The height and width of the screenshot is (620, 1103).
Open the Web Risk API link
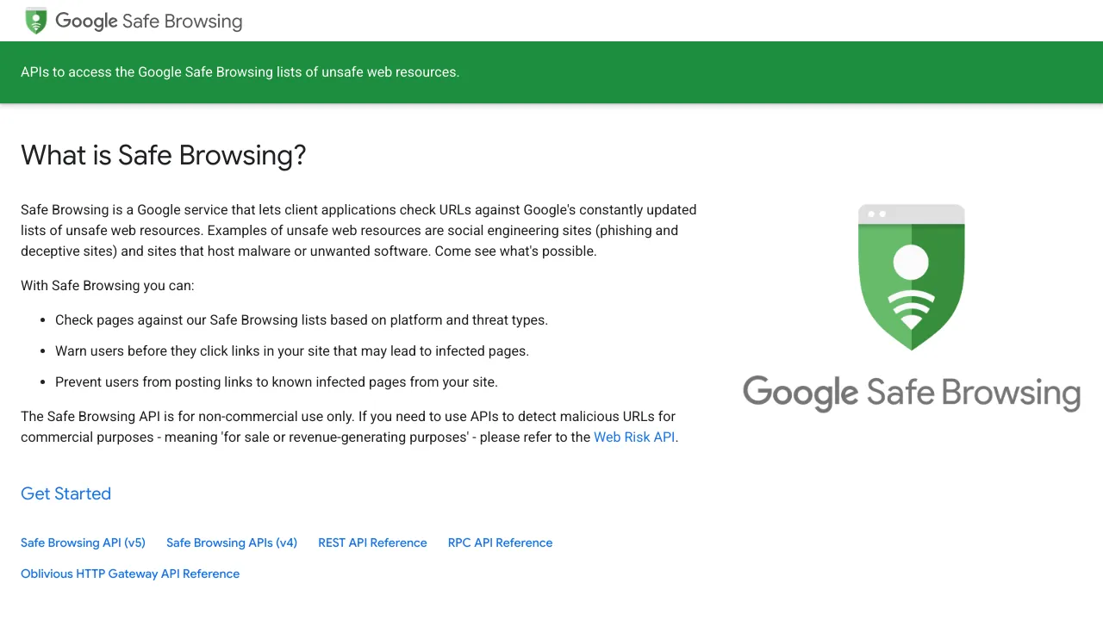(x=634, y=437)
